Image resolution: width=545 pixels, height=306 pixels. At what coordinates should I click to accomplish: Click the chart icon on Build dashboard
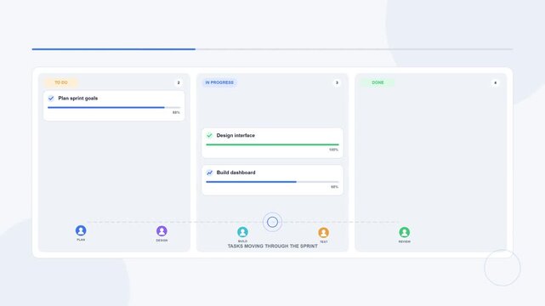tap(210, 173)
